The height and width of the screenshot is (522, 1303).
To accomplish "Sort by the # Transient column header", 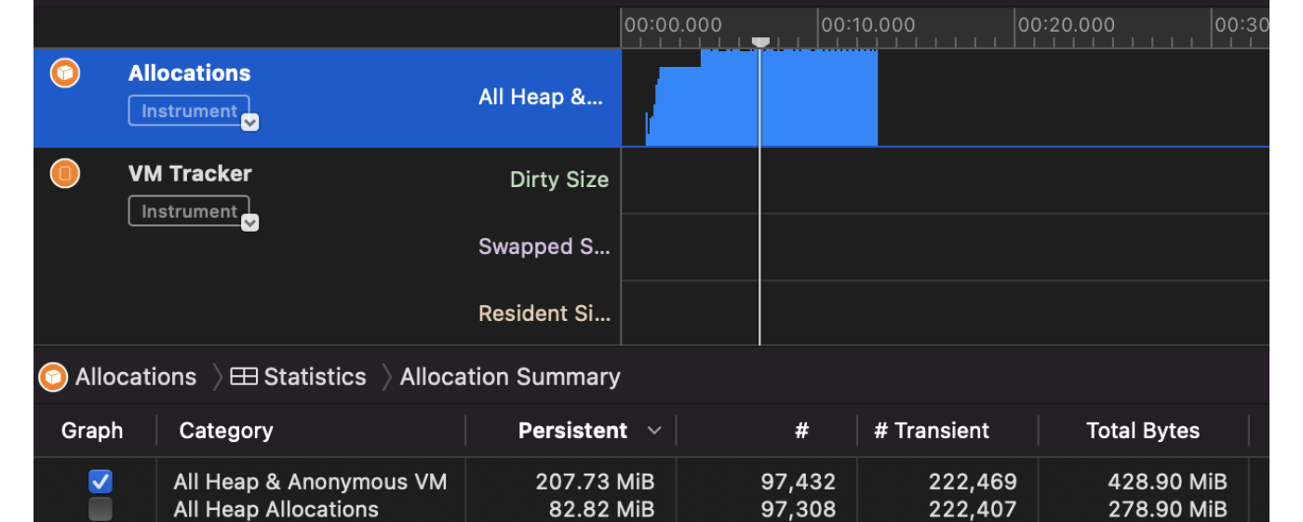I will pos(932,431).
